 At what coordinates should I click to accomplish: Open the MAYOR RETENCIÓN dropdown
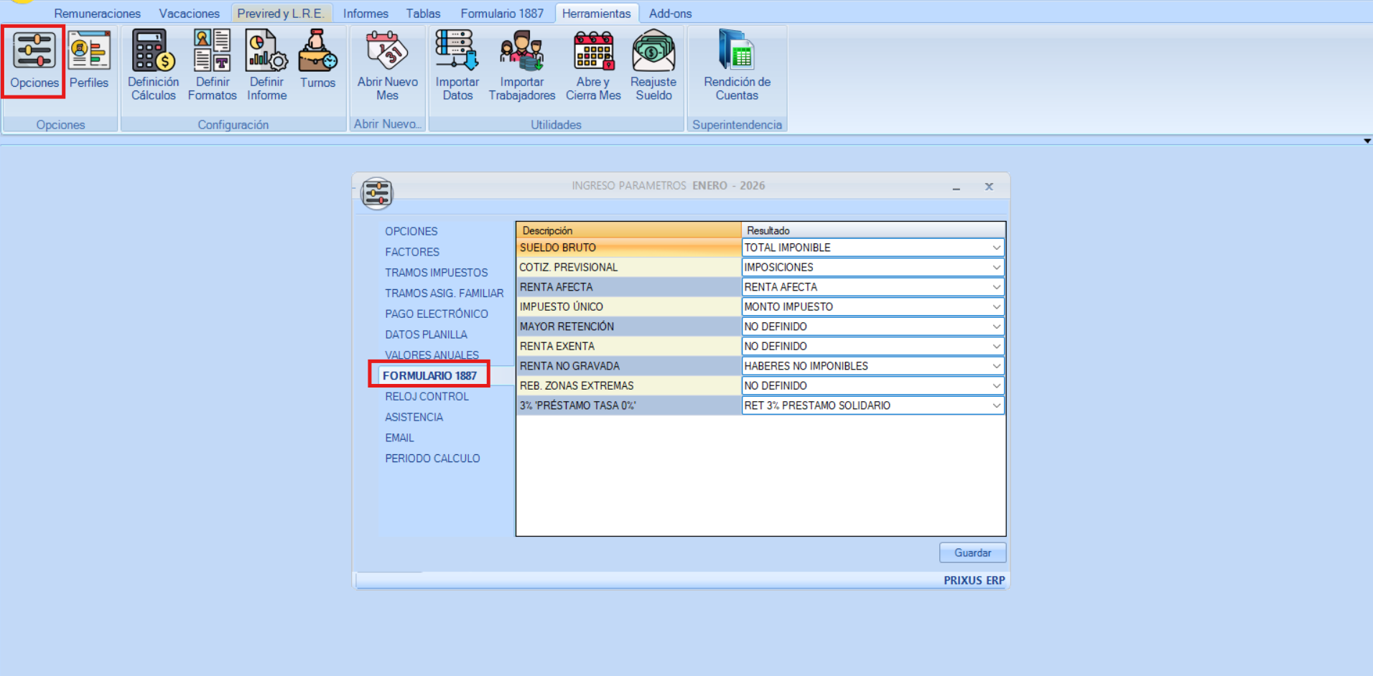996,327
